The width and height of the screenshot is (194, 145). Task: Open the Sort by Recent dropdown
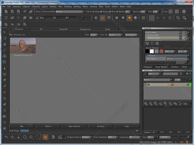point(116,35)
